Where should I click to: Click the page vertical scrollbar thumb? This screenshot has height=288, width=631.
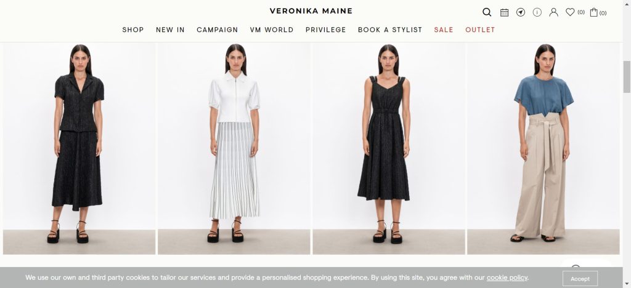[x=627, y=76]
